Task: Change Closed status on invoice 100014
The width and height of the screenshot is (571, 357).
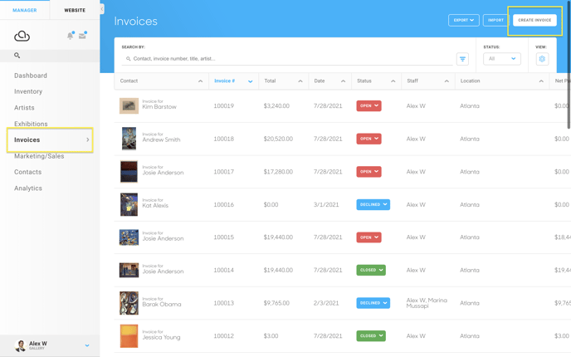Action: pyautogui.click(x=371, y=270)
